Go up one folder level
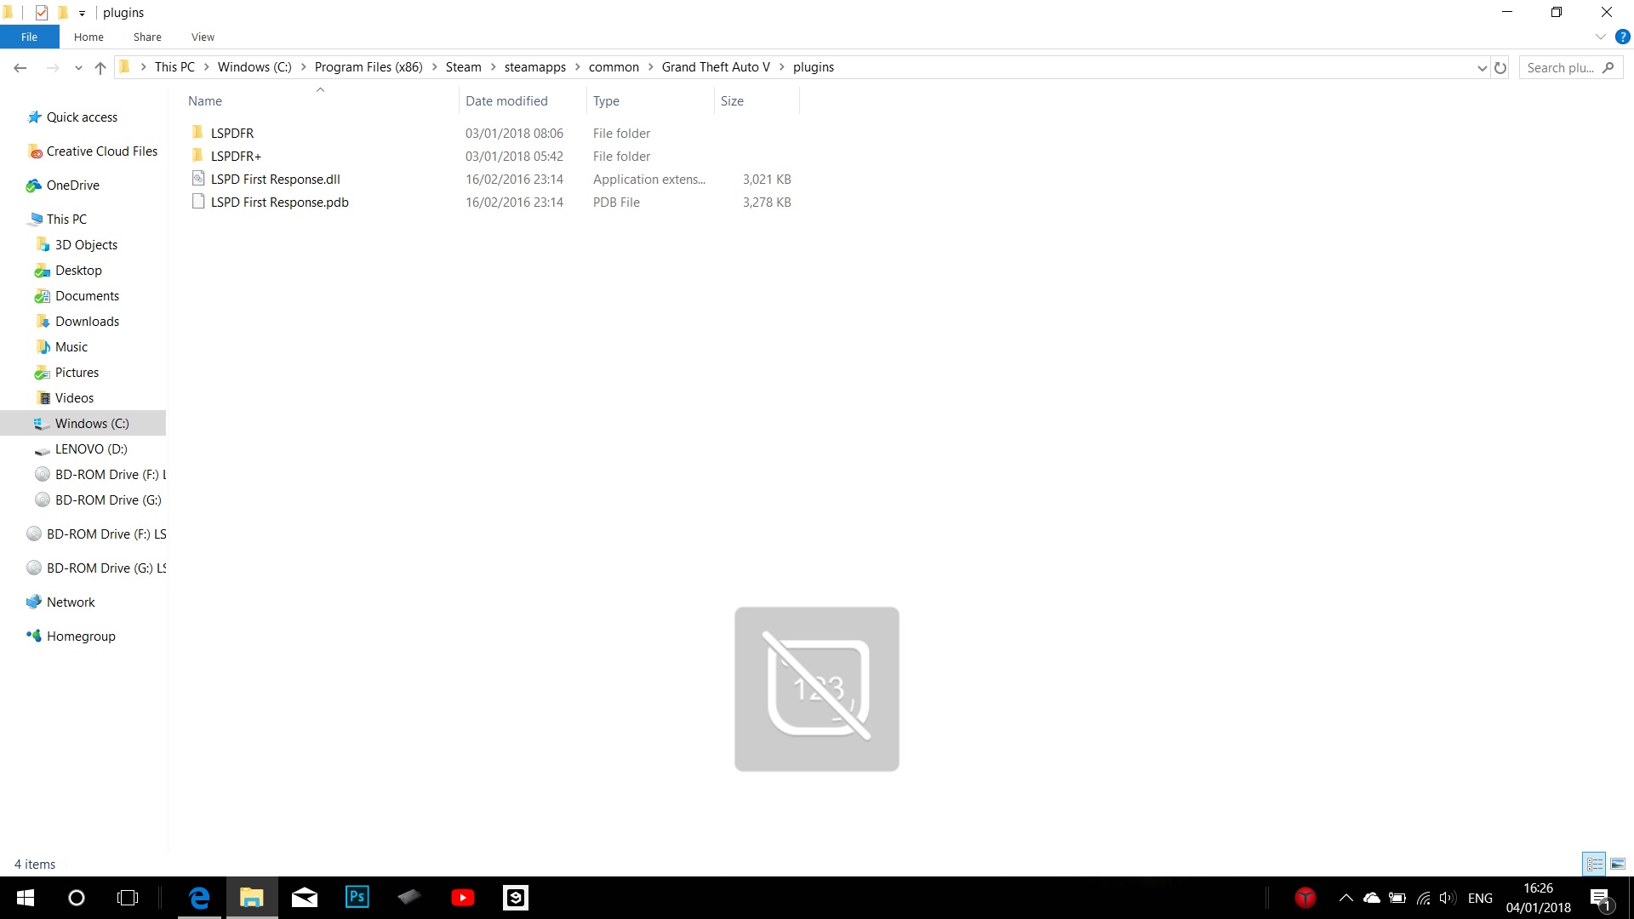 [x=100, y=67]
